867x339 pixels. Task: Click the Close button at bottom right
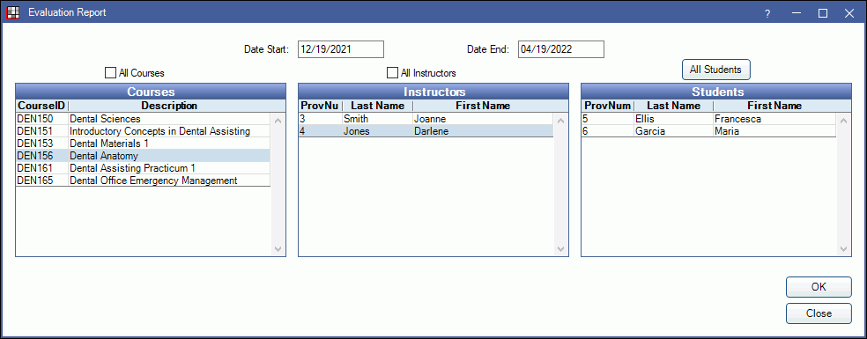click(819, 313)
